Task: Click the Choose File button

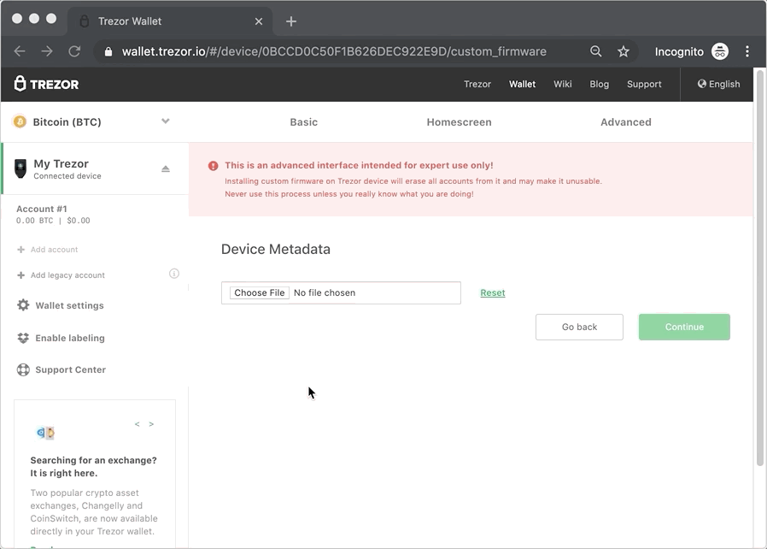Action: coord(260,292)
